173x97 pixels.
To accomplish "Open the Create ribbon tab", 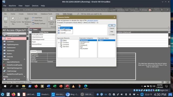I will pos(21,14).
